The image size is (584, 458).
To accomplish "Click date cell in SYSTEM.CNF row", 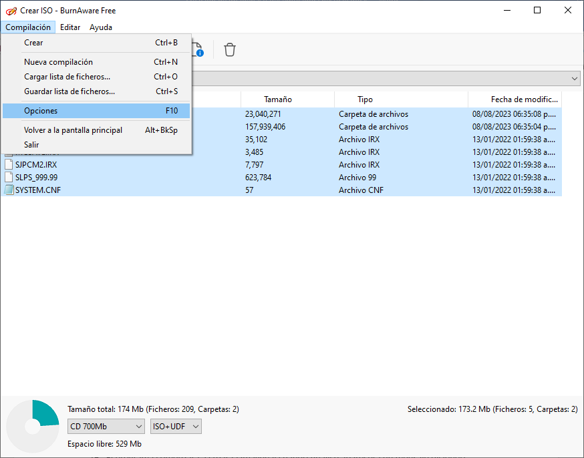I will pyautogui.click(x=514, y=190).
